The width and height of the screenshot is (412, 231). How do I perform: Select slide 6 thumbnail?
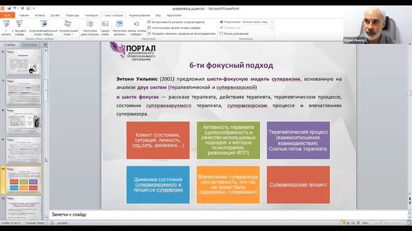click(24, 63)
